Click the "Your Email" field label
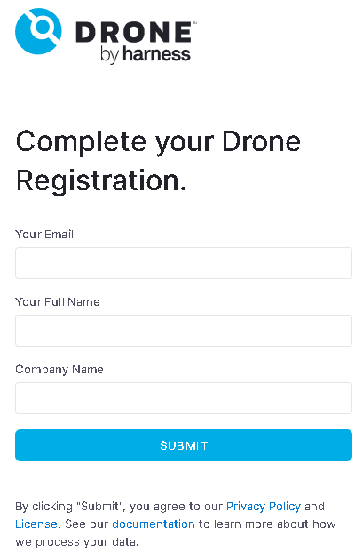 tap(44, 235)
